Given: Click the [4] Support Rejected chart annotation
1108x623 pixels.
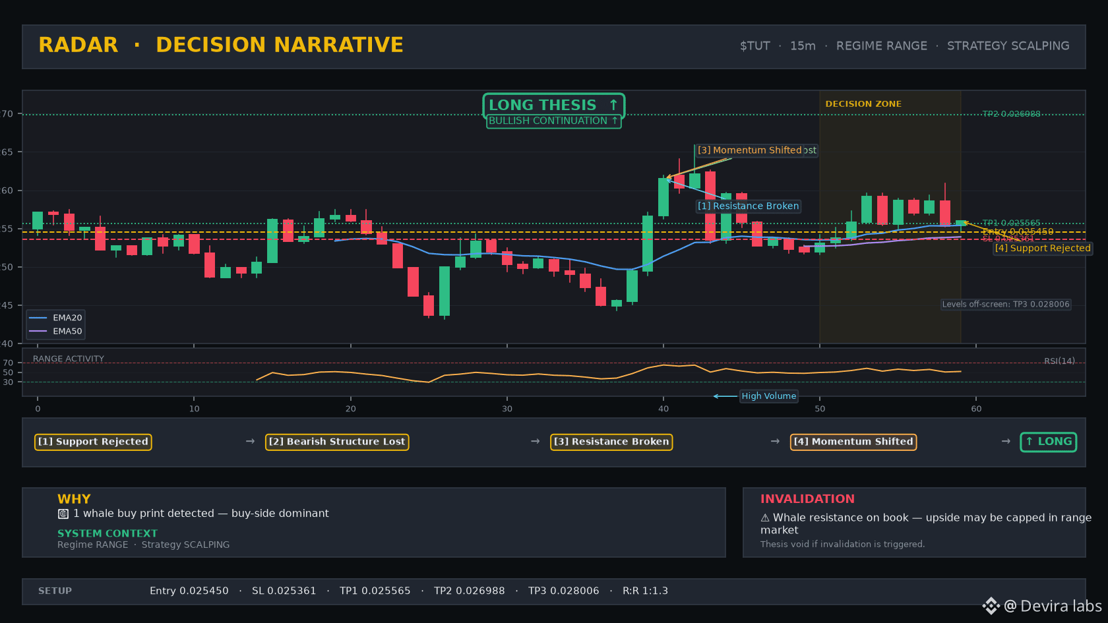Looking at the screenshot, I should [x=1043, y=249].
